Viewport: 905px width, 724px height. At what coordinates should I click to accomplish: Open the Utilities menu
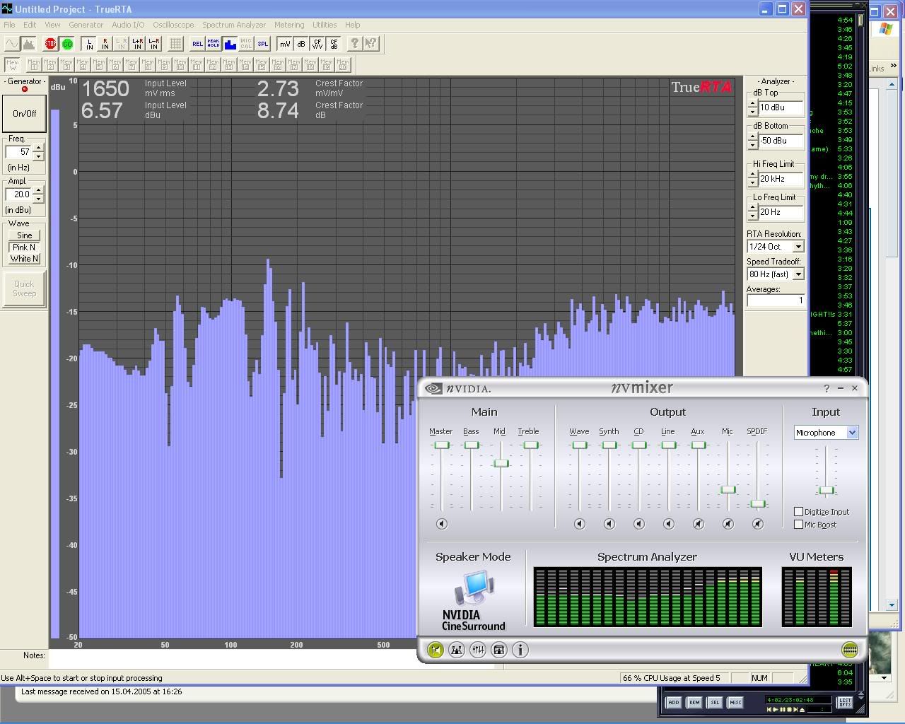(325, 25)
